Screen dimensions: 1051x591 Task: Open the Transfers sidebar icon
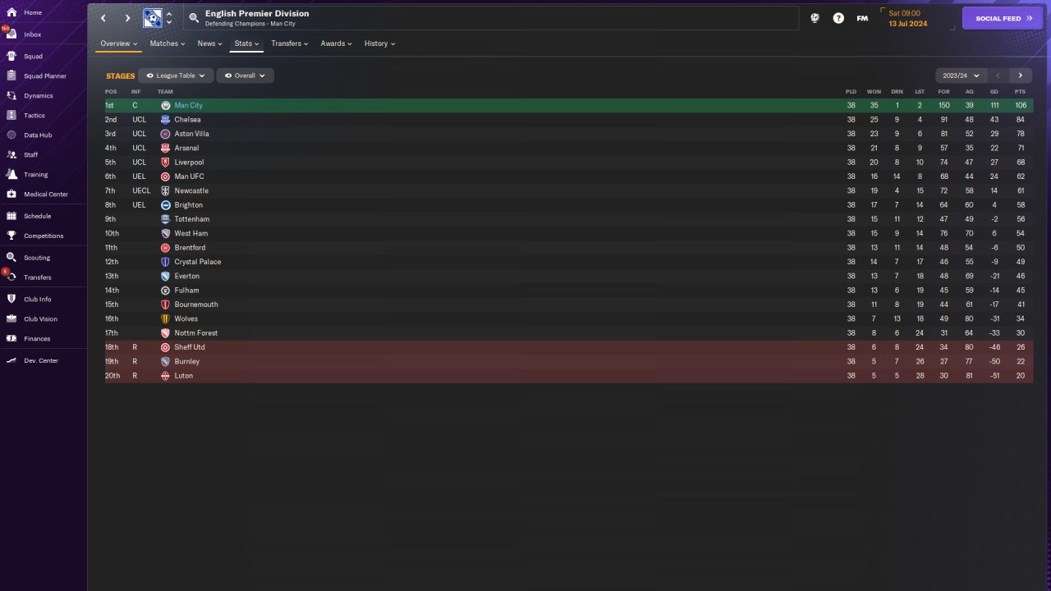tap(11, 277)
